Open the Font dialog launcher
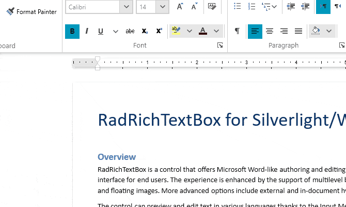This screenshot has height=207, width=346. pyautogui.click(x=220, y=45)
